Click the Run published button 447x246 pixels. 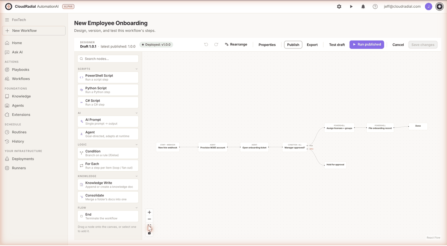367,45
